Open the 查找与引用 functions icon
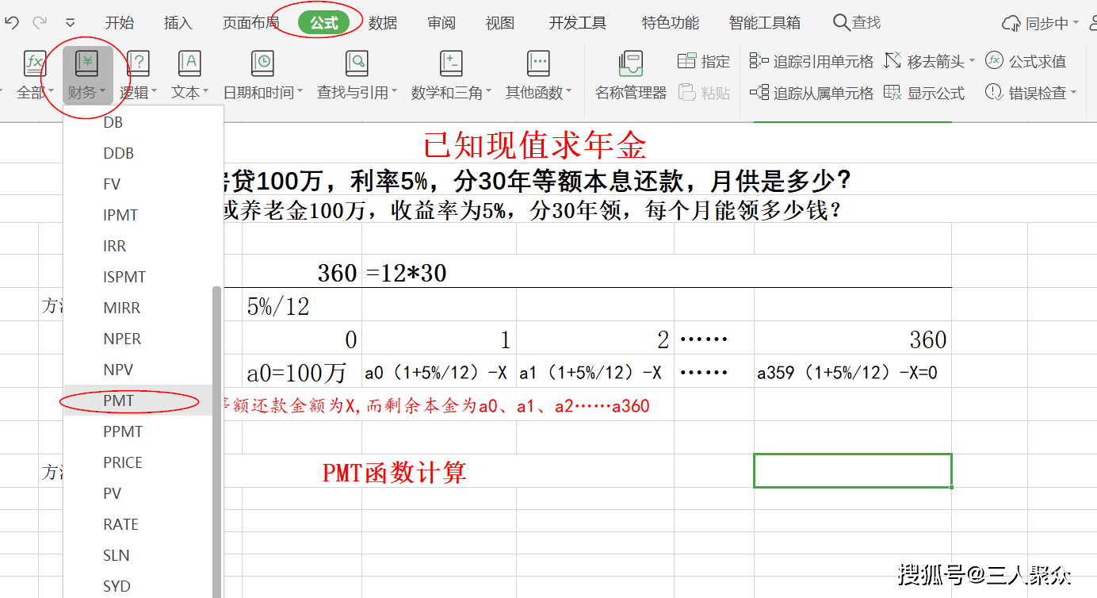This screenshot has height=598, width=1097. 357,63
